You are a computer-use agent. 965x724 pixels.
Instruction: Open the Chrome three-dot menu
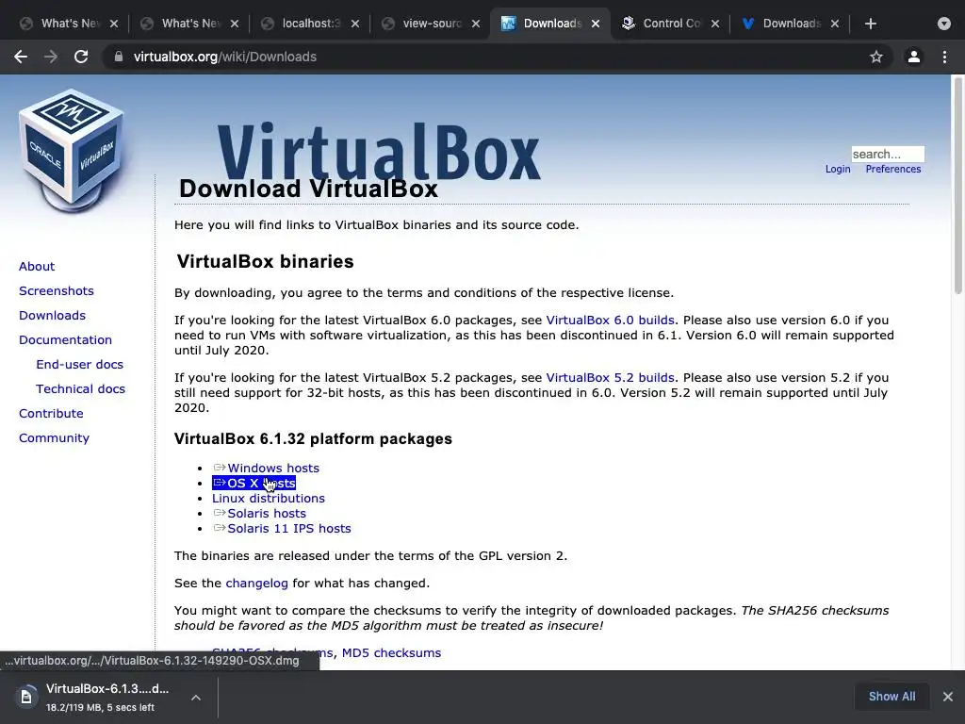pyautogui.click(x=944, y=57)
